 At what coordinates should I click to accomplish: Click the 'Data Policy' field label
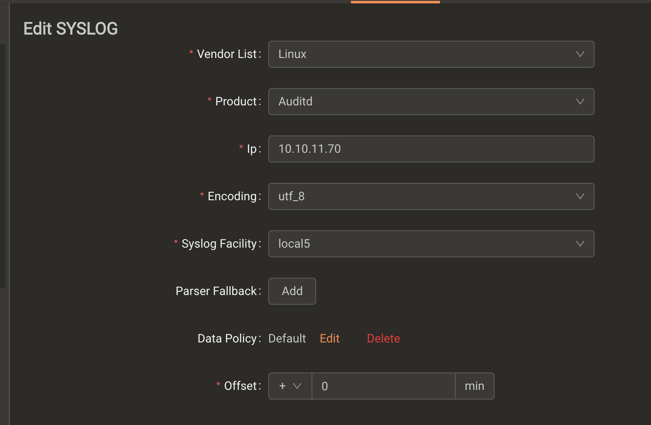[227, 339]
